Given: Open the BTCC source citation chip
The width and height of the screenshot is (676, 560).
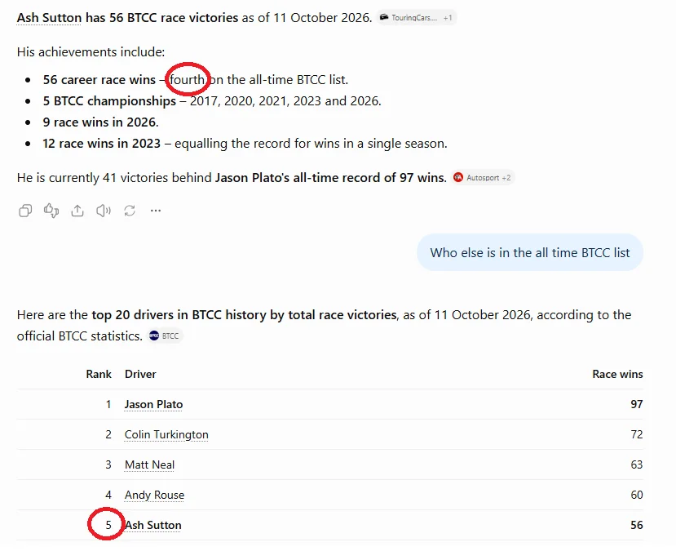Looking at the screenshot, I should point(165,336).
